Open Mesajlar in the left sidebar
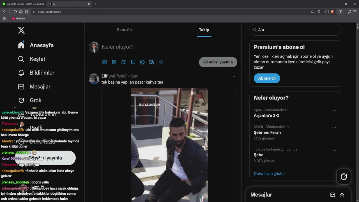Viewport: 359px width, 202px height. (34, 86)
